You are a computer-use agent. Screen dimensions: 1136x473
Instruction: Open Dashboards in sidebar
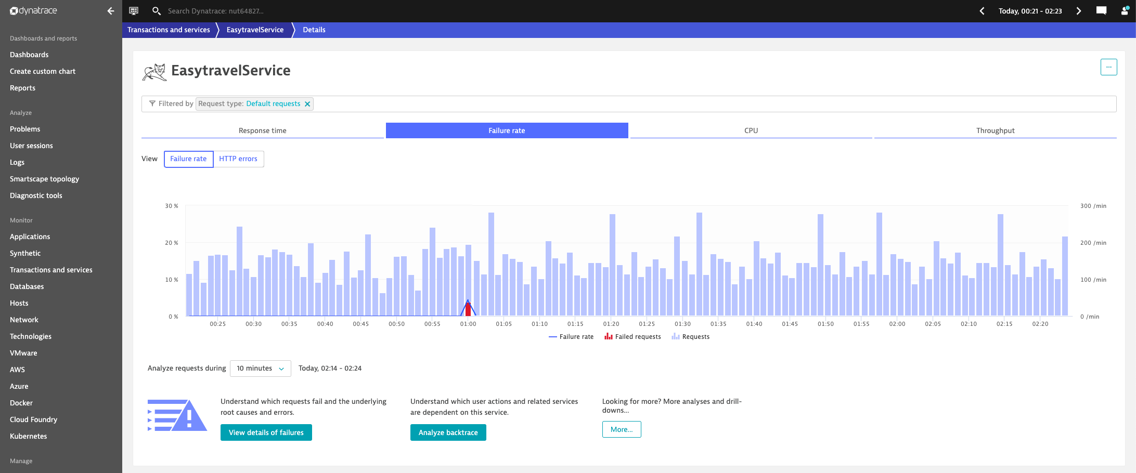(29, 55)
